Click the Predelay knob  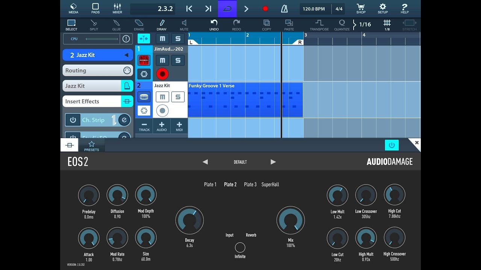coord(89,195)
